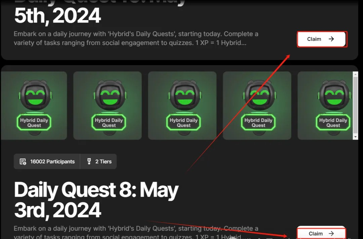Image resolution: width=363 pixels, height=239 pixels.
Task: Open the fourth Hybrid Daily Quest thumbnail
Action: point(257,105)
